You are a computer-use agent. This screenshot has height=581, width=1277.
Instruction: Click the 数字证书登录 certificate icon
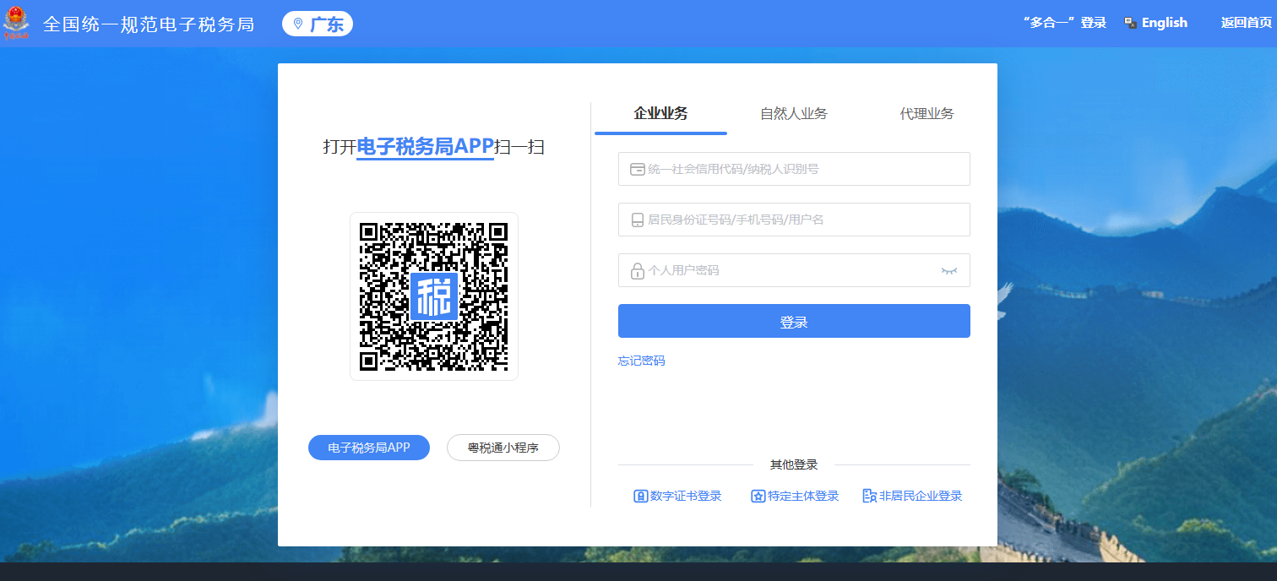tap(640, 496)
